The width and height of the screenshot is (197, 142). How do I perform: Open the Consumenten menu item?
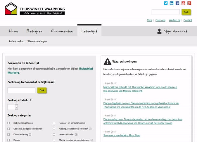click(x=62, y=31)
